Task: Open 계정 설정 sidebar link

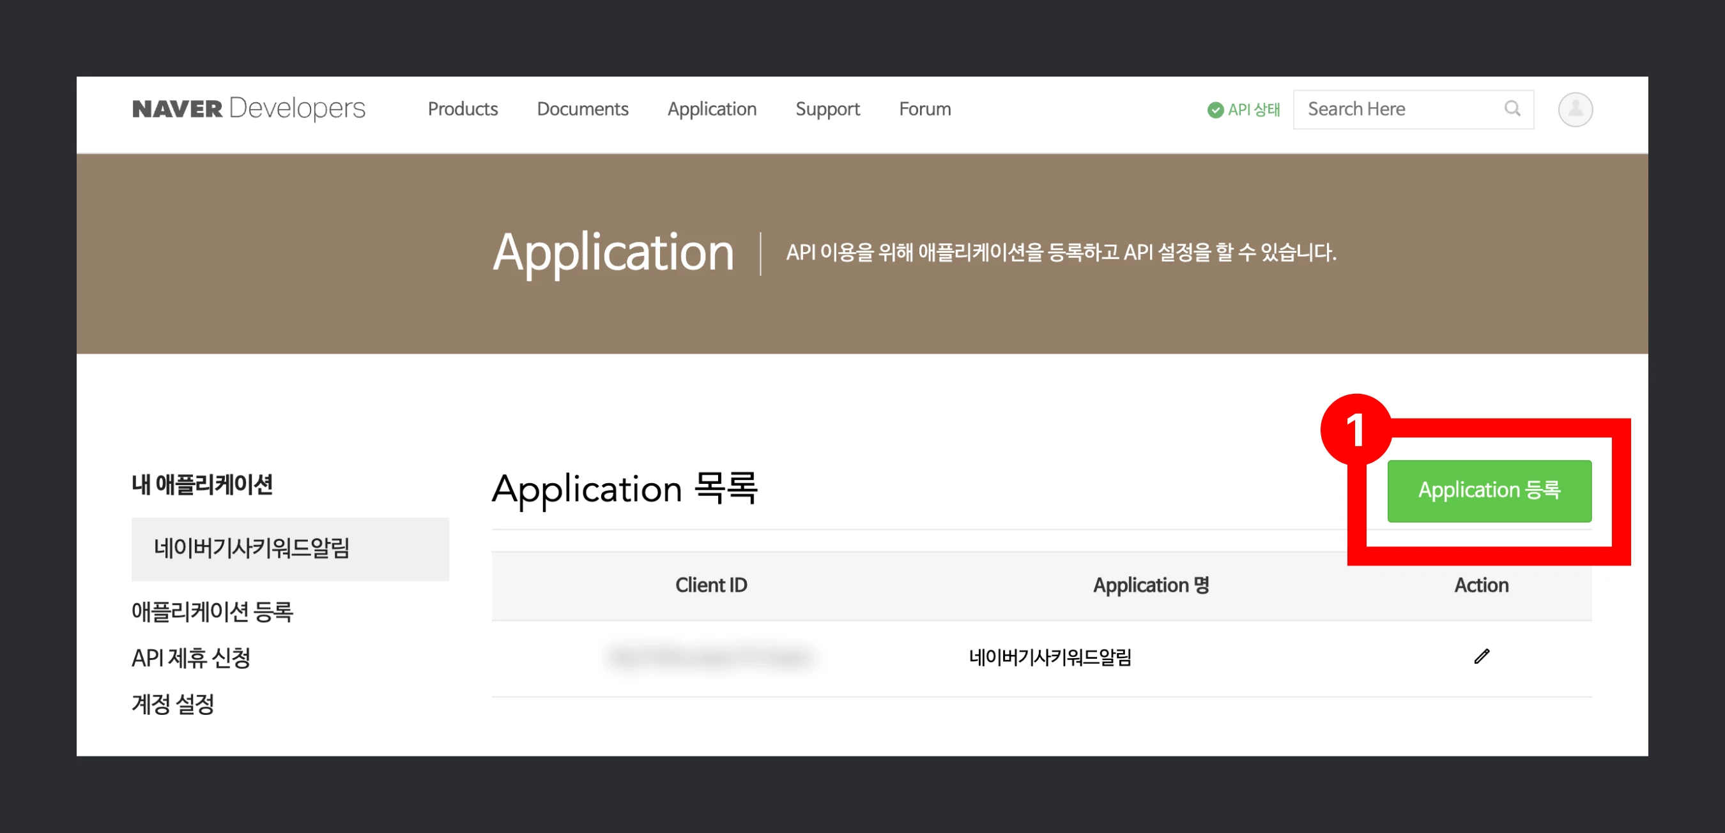Action: 172,704
